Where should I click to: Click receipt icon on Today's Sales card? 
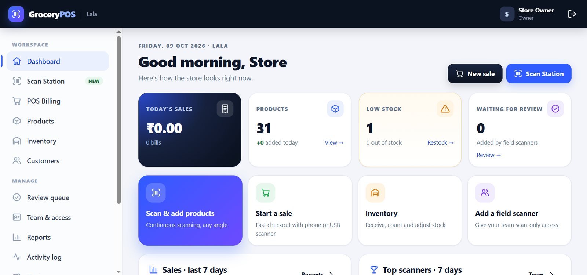pos(225,109)
